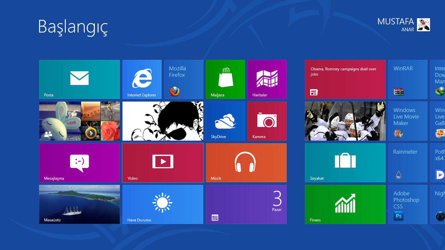Screen dimensions: 445x250
Task: Open the Haritalar maps tile
Action: point(267,79)
